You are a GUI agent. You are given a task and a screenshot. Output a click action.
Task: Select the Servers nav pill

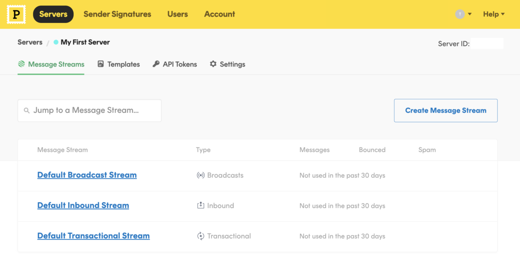point(53,14)
